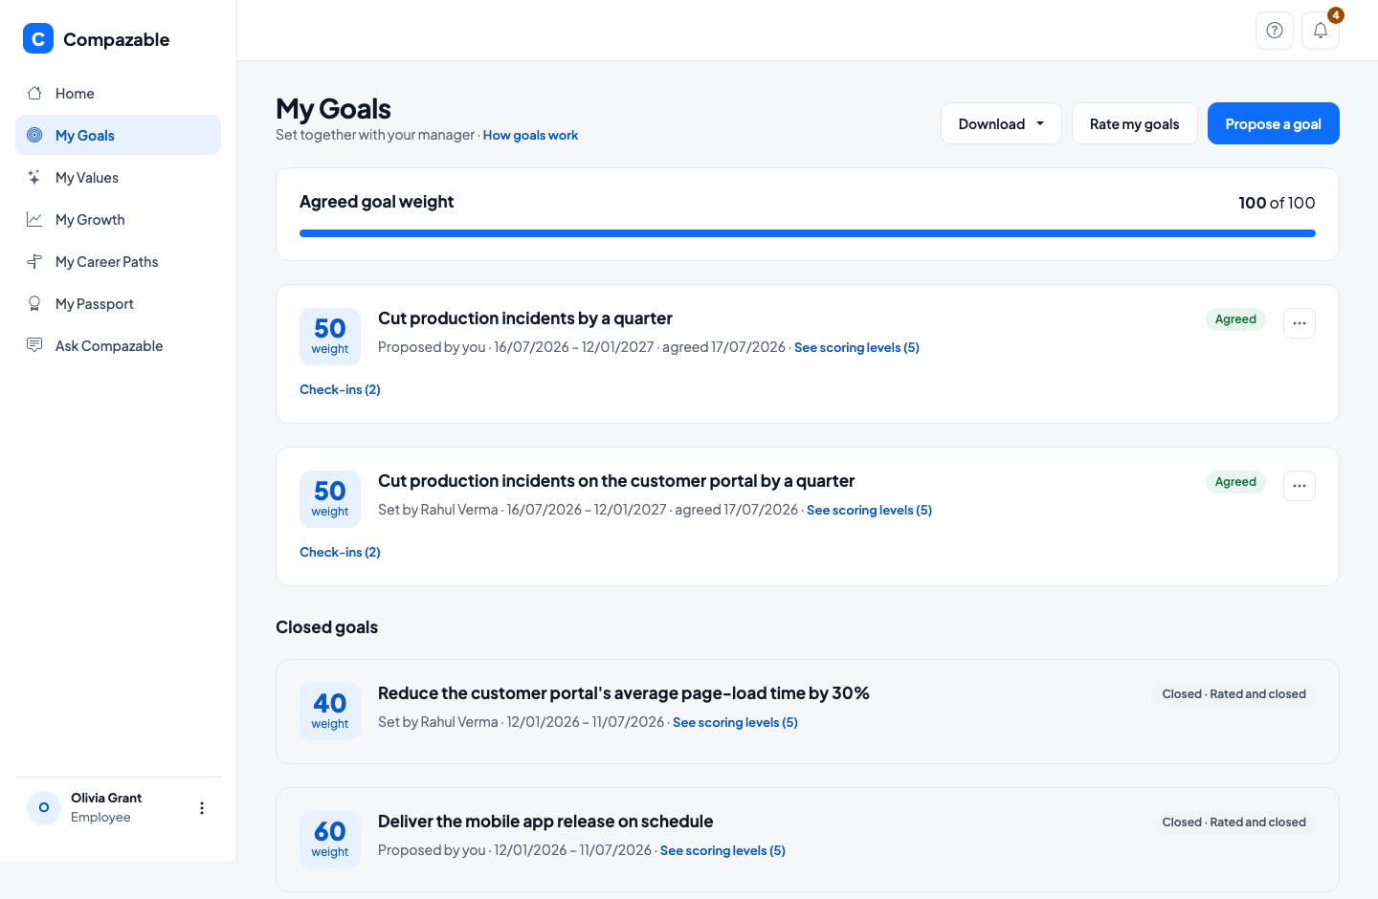
Task: Open user menu dots beside Olivia Grant
Action: click(202, 808)
